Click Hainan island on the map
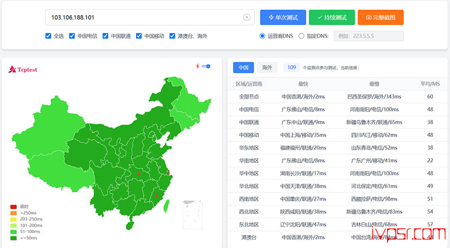The width and height of the screenshot is (450, 248). [x=130, y=225]
